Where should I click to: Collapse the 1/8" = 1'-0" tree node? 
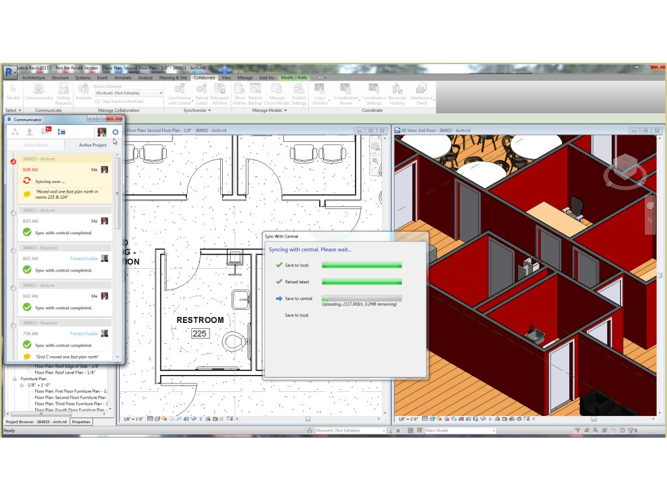pos(21,385)
